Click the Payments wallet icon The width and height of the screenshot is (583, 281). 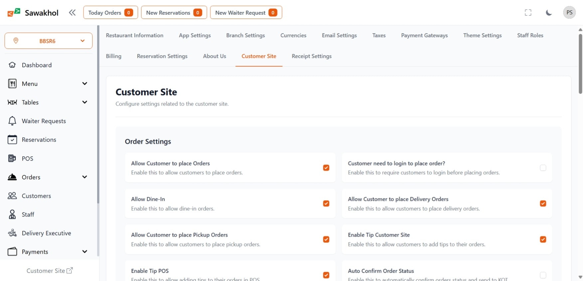pyautogui.click(x=12, y=251)
